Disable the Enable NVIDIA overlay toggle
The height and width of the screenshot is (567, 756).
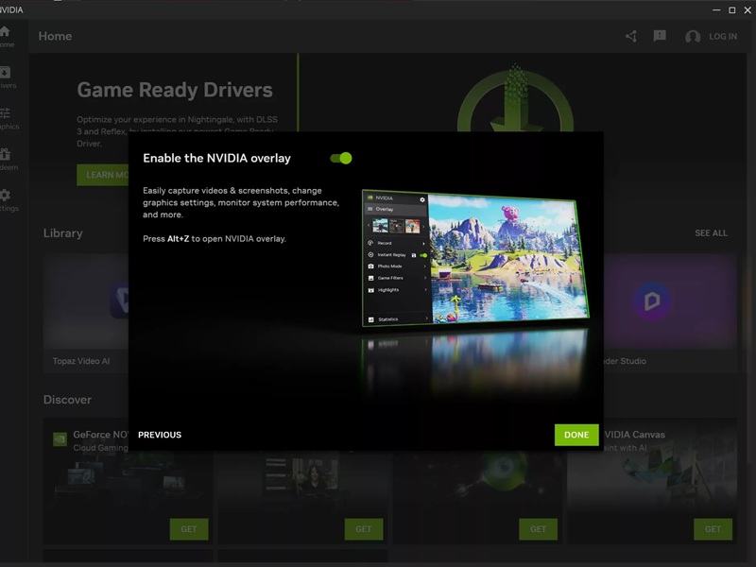tap(340, 159)
